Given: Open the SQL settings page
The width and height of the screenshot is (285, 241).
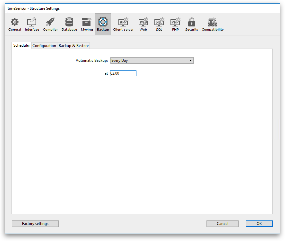Looking at the screenshot, I should coord(159,24).
